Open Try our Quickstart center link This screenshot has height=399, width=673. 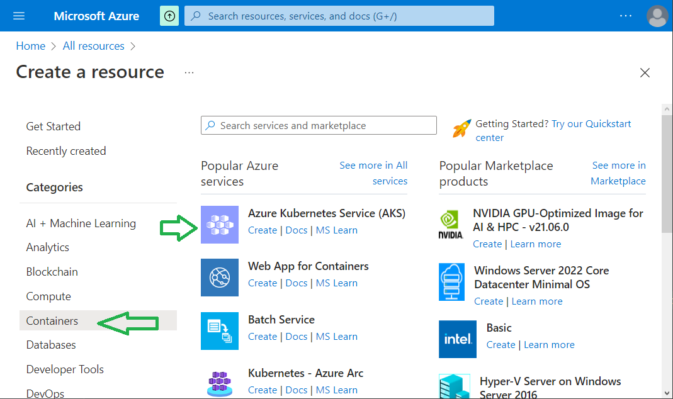point(553,130)
